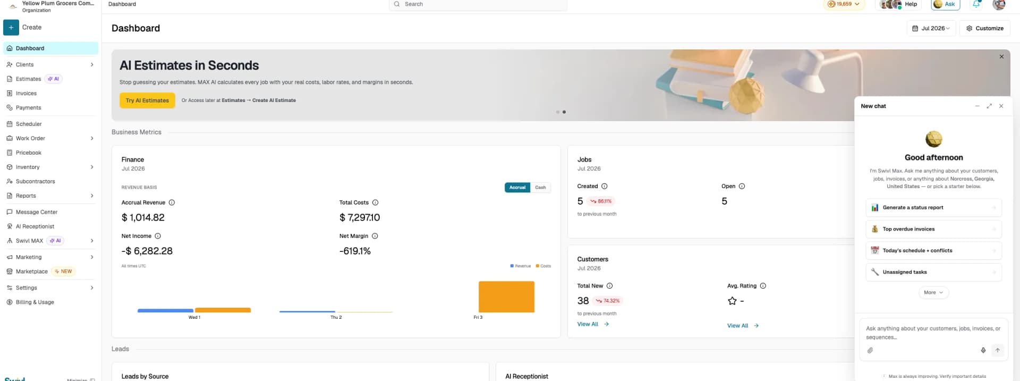Click the Total Costs info icon
Screen dimensions: 1020x381
(375, 202)
